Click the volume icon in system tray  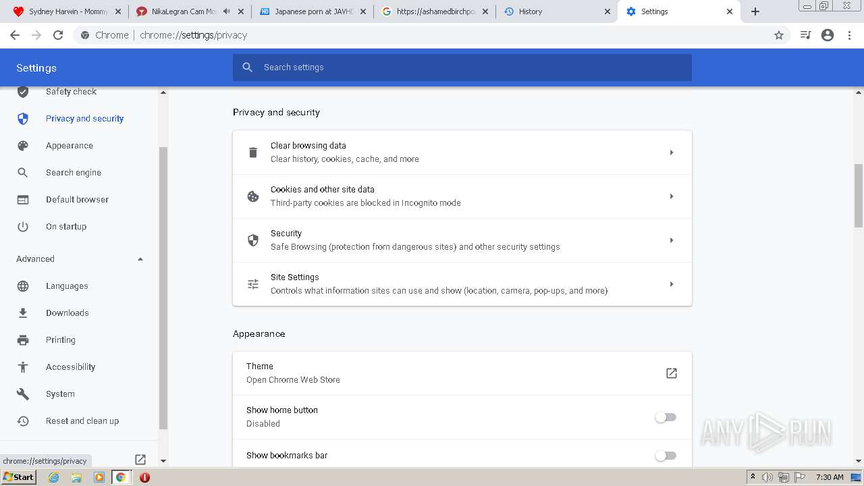coord(767,477)
